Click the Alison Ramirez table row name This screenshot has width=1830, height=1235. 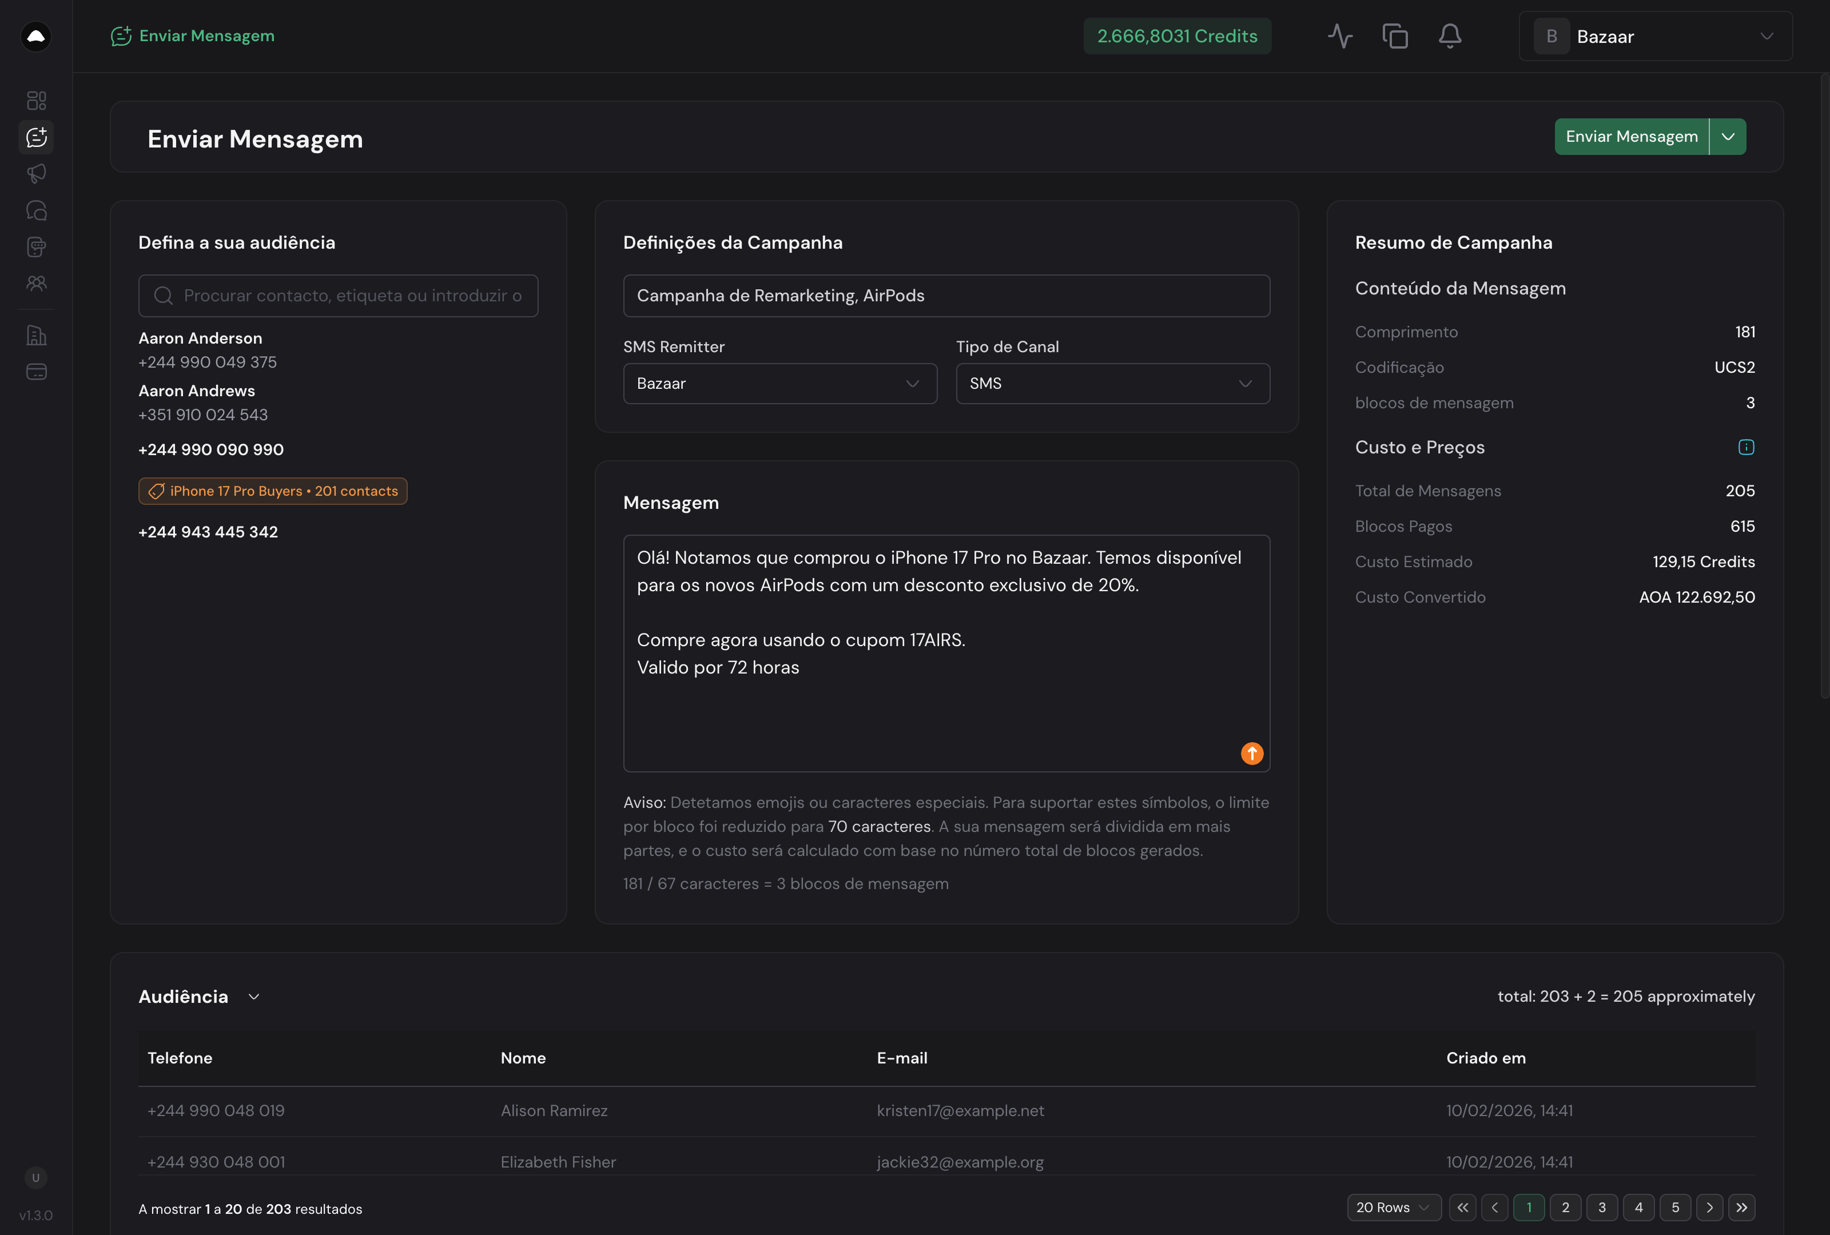coord(554,1110)
